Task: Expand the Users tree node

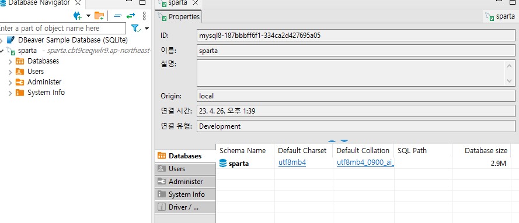Action: tap(11, 72)
